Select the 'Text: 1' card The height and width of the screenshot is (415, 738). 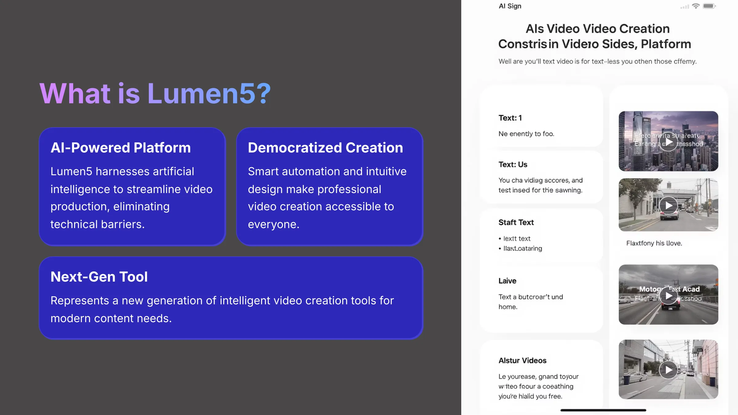541,116
